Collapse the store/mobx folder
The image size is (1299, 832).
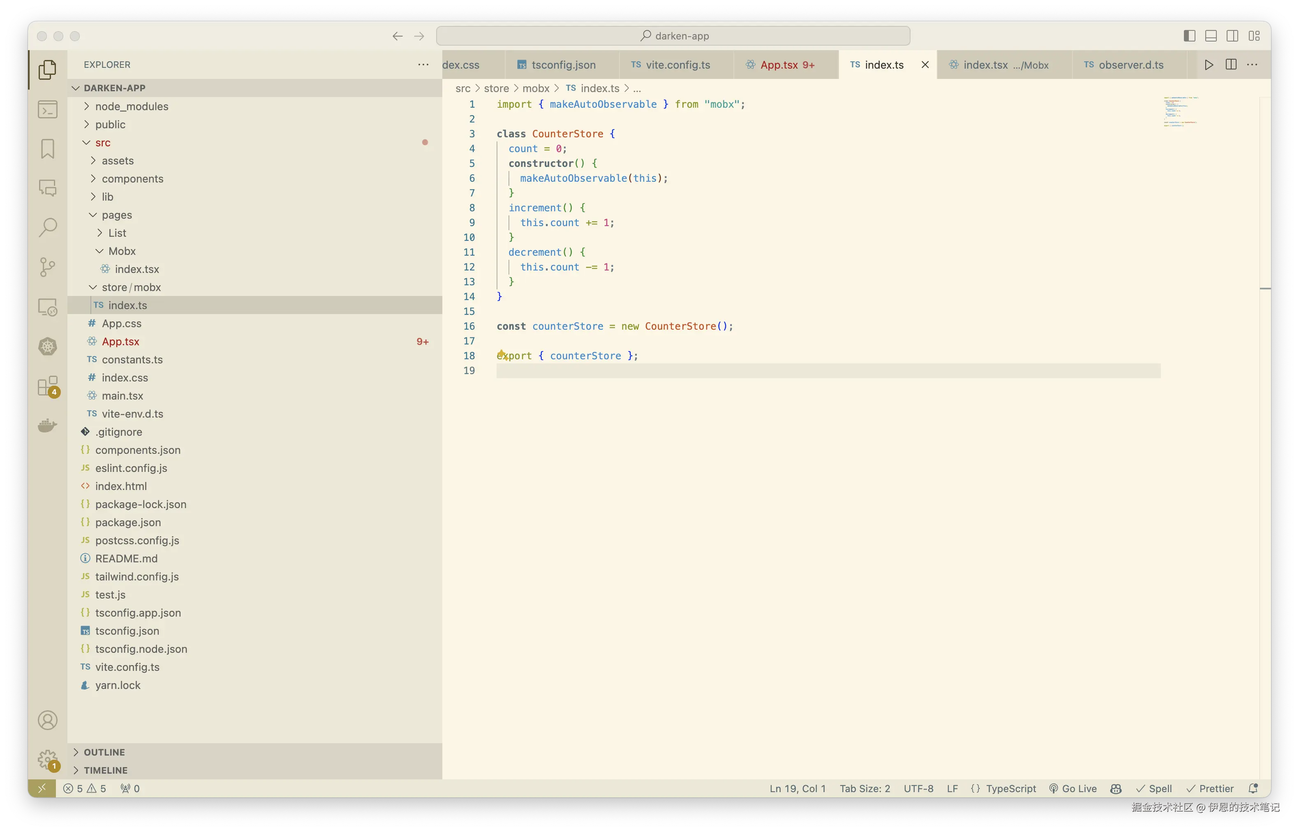tap(254, 287)
